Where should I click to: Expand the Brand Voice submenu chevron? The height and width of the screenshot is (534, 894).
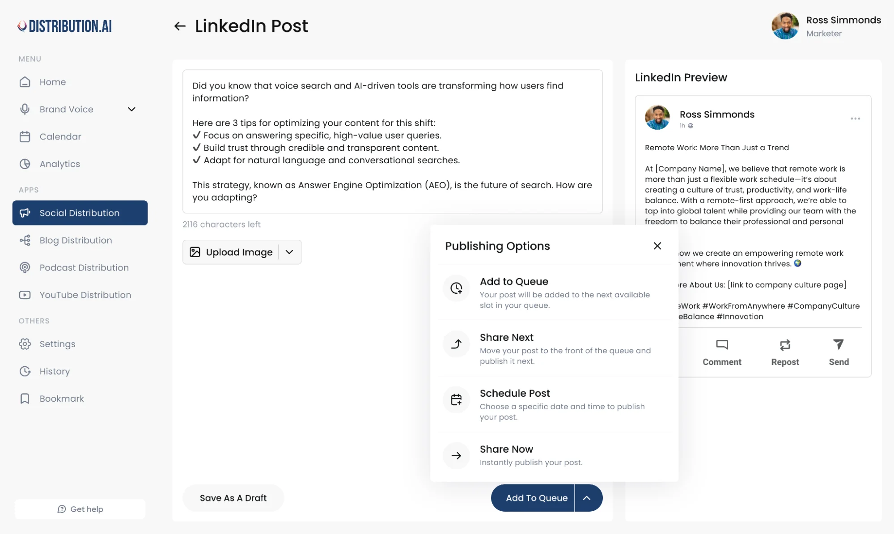tap(131, 110)
